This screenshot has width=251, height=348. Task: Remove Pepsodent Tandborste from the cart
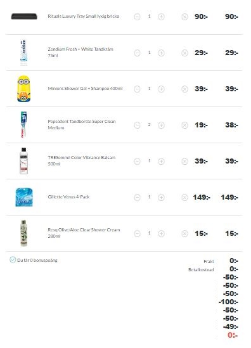184,126
